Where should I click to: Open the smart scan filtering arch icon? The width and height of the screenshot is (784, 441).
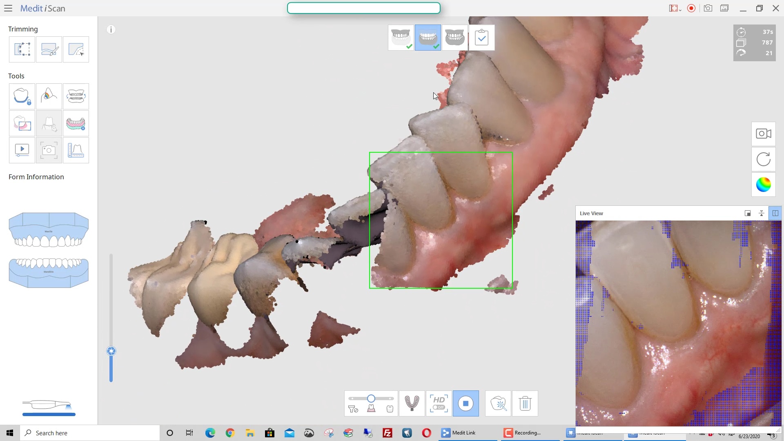(412, 403)
